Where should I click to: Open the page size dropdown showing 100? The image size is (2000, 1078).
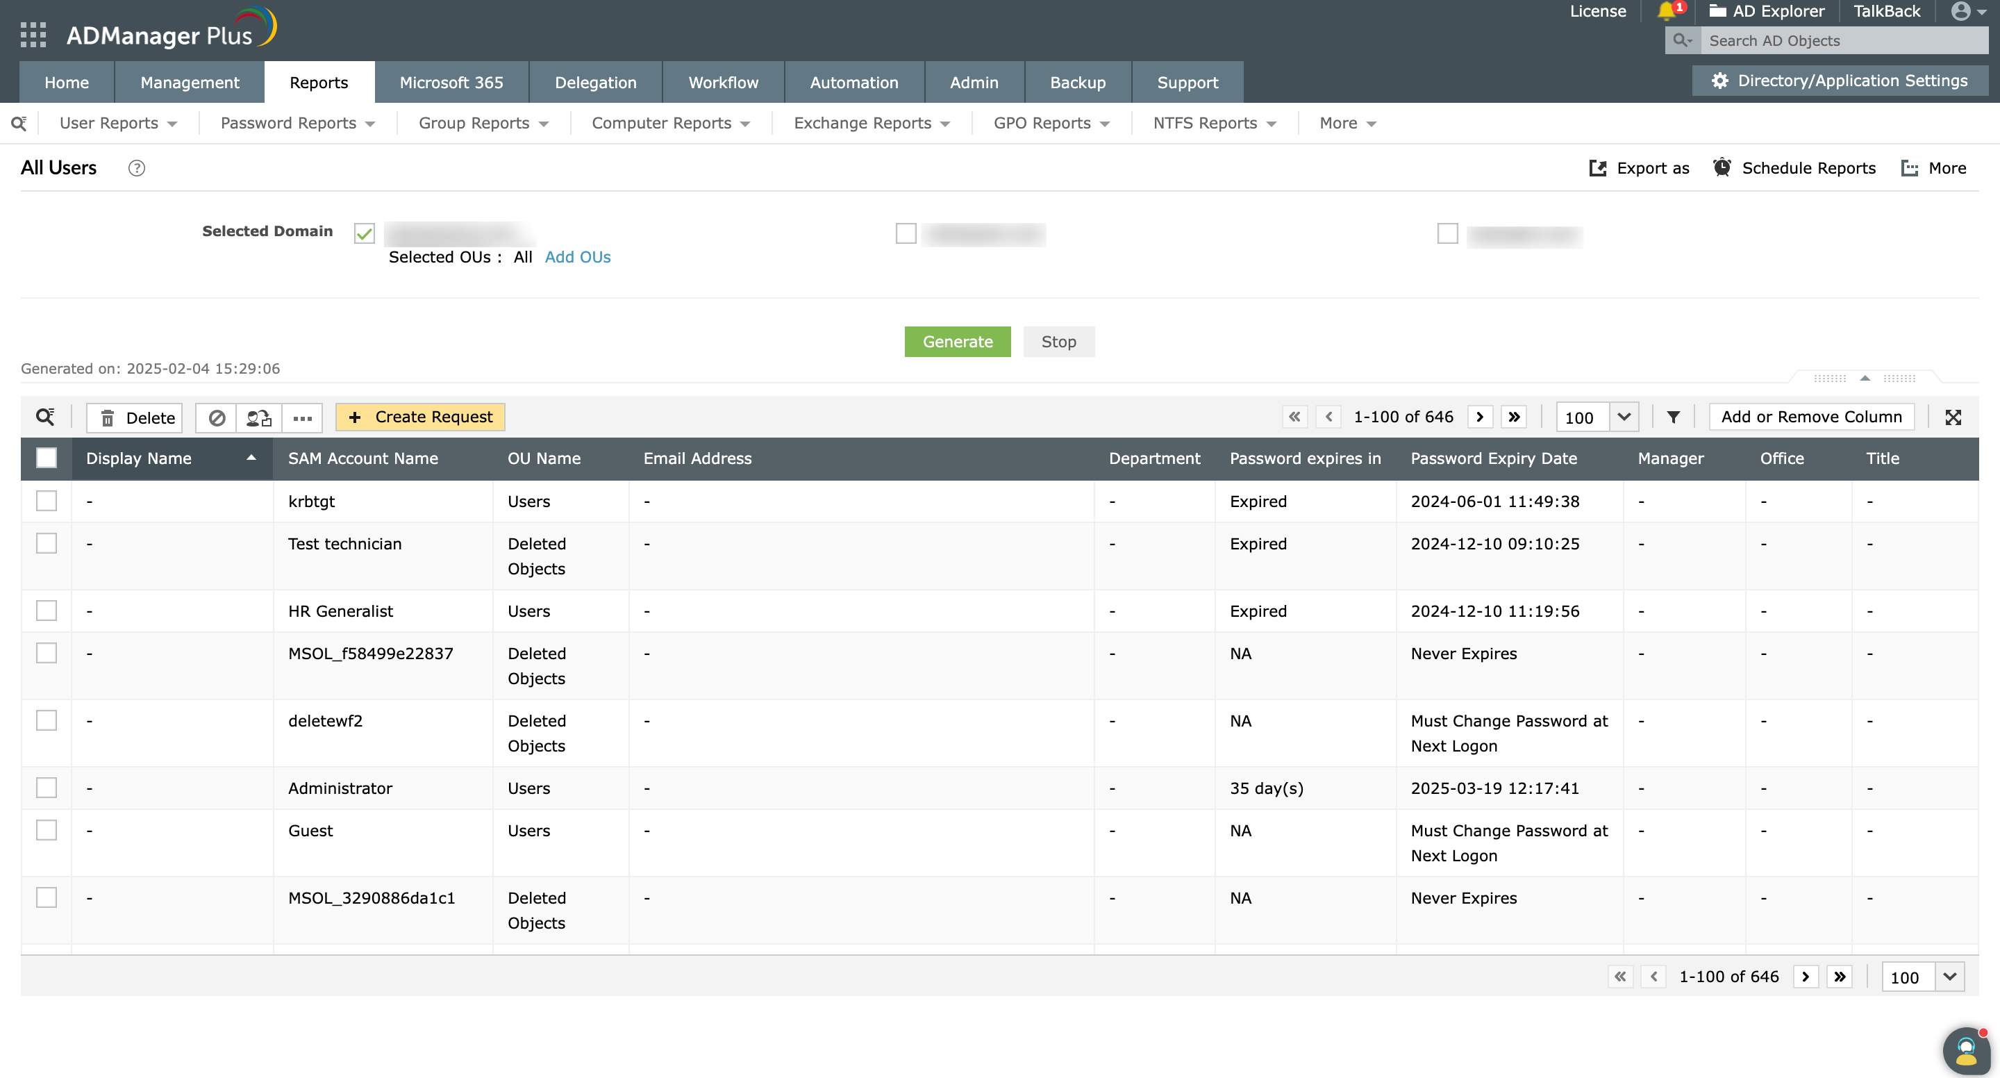1597,417
